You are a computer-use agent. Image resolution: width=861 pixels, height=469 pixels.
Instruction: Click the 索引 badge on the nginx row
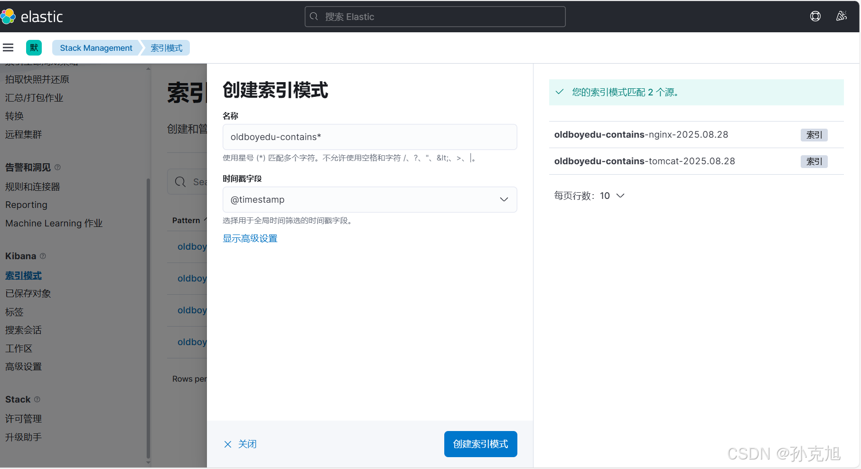click(814, 135)
